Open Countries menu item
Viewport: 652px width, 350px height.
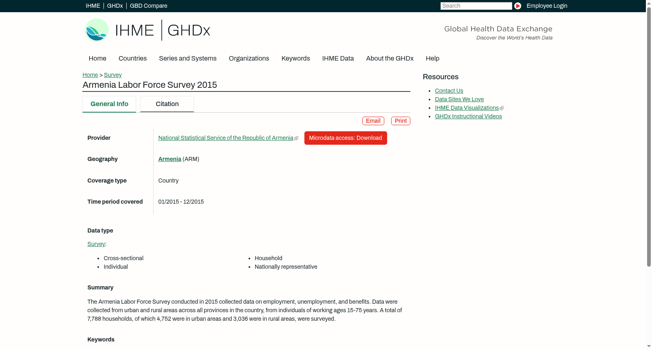click(x=132, y=59)
